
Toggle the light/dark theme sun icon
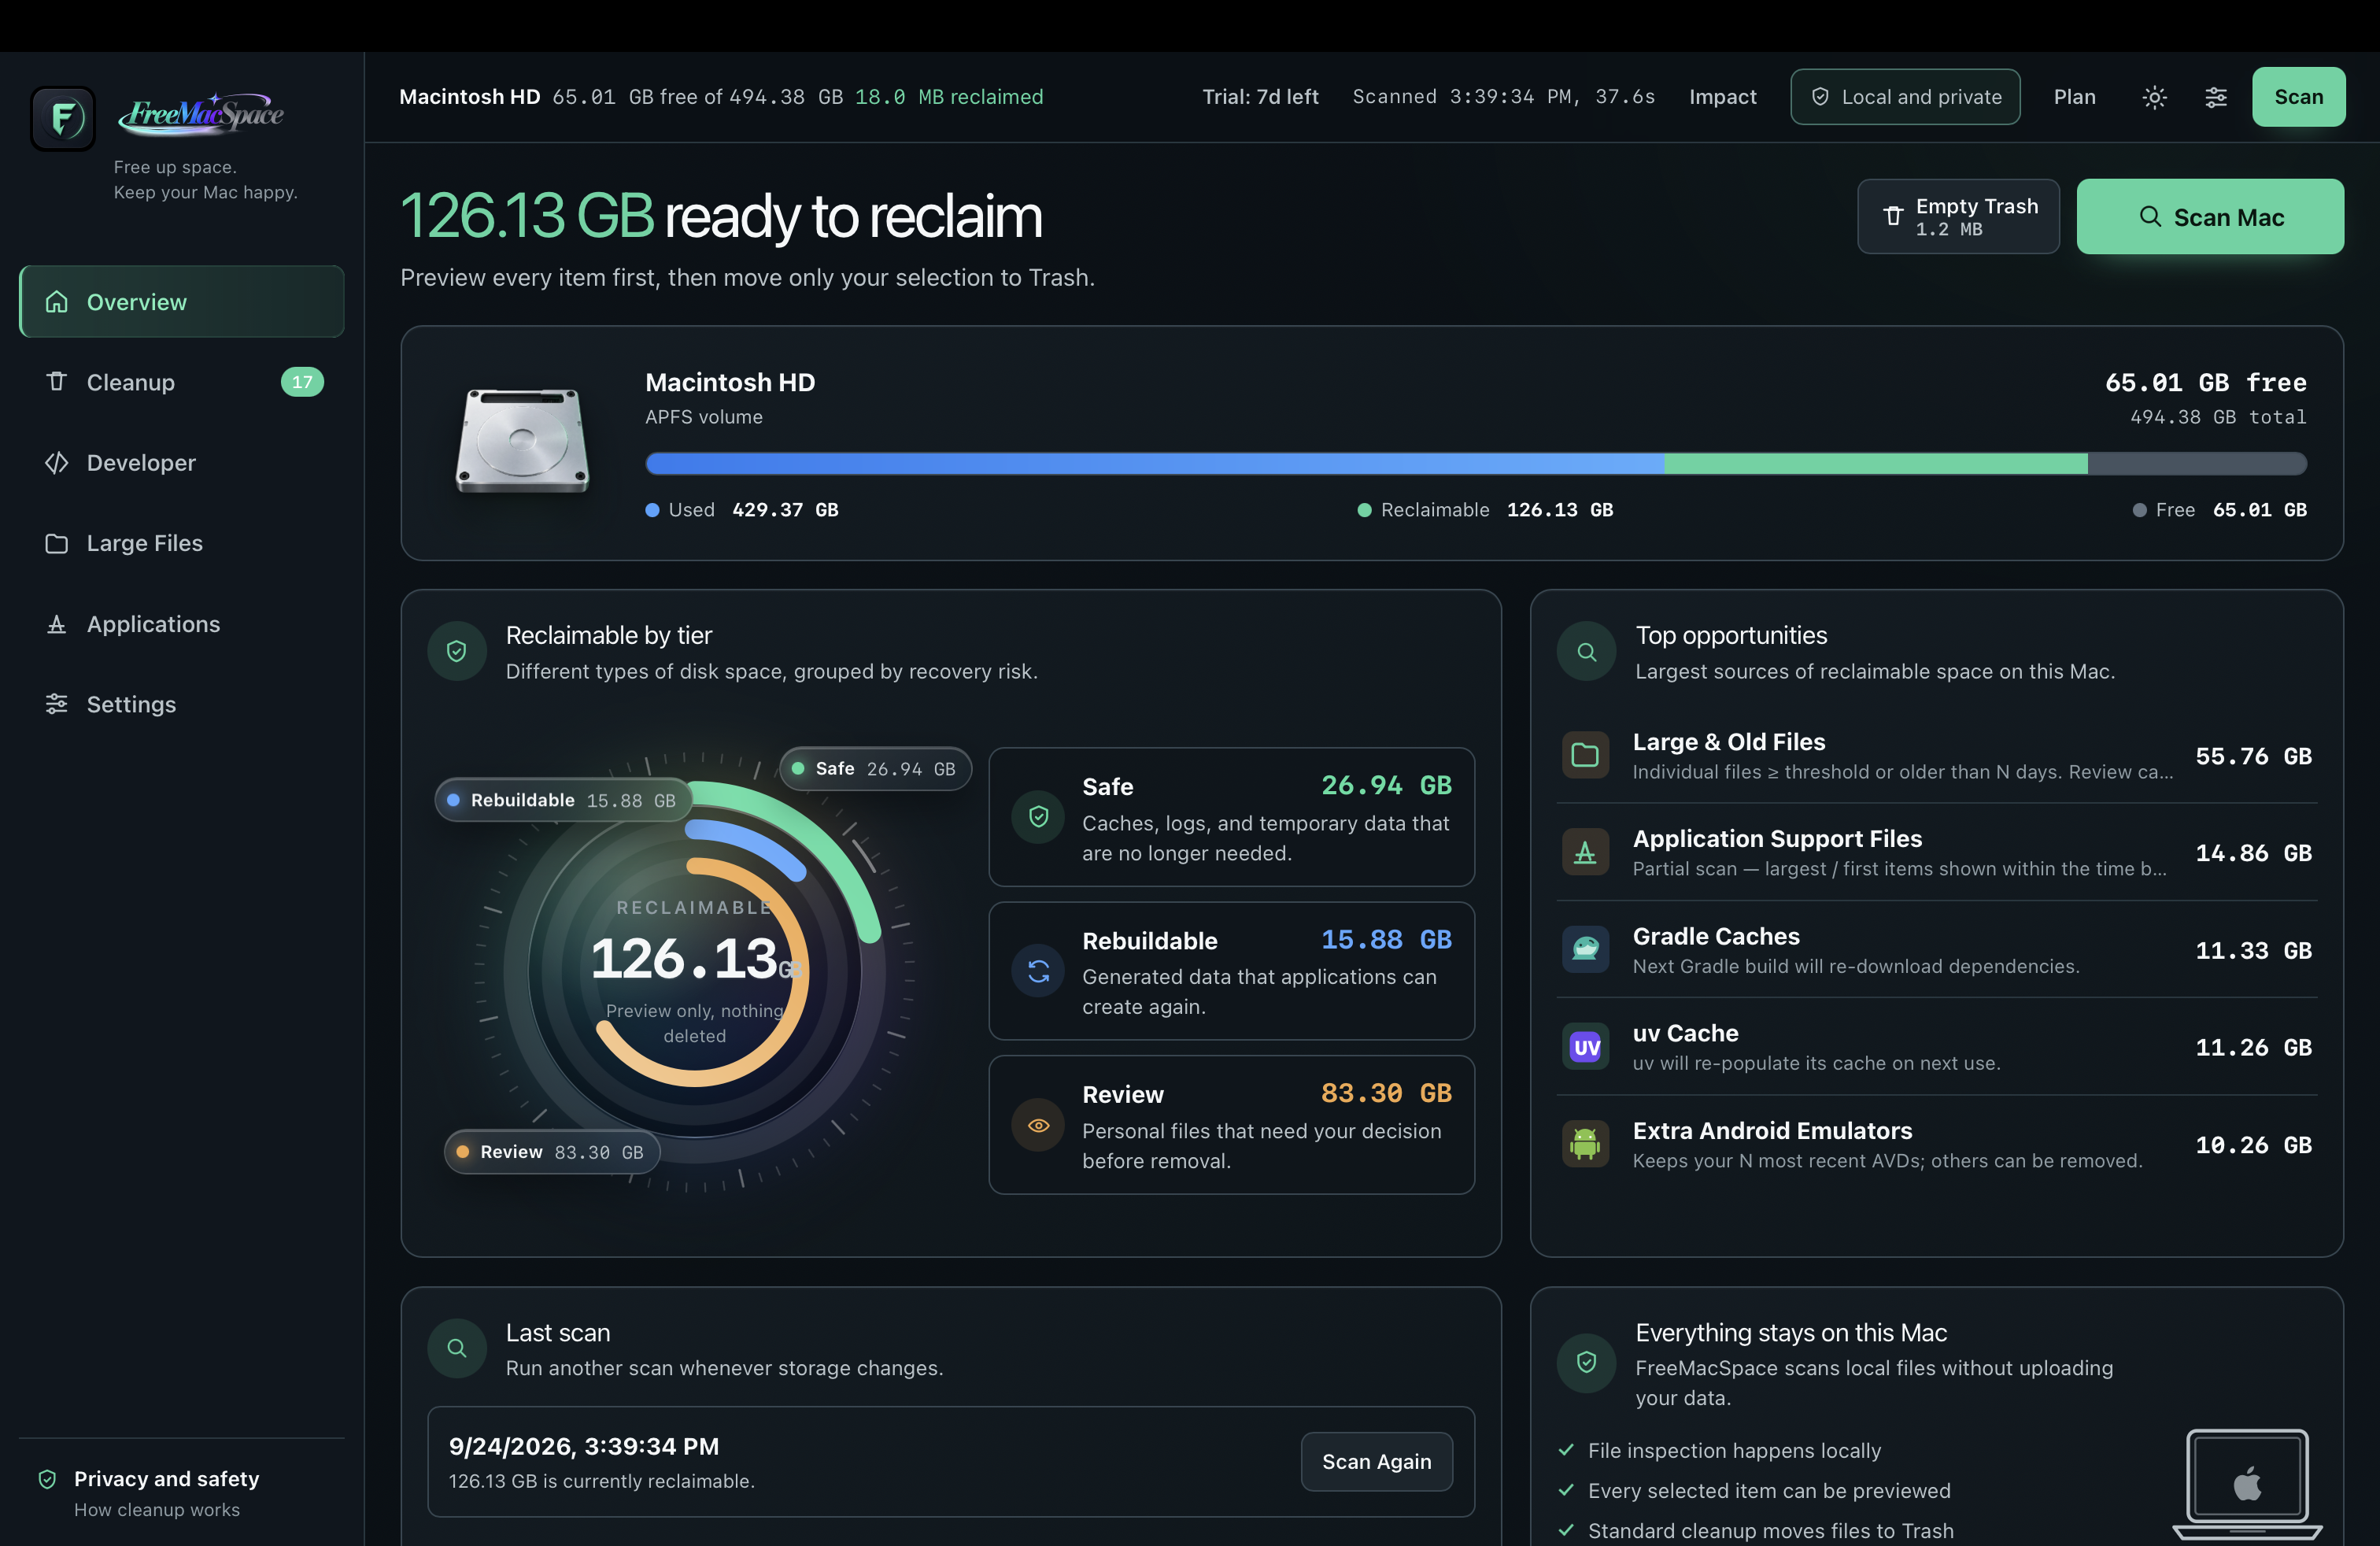click(x=2155, y=97)
